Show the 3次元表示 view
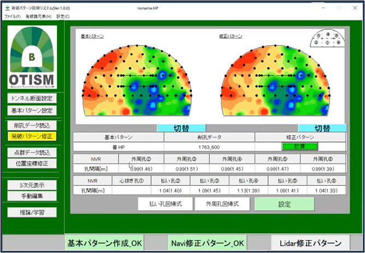Image resolution: width=365 pixels, height=253 pixels. (32, 185)
